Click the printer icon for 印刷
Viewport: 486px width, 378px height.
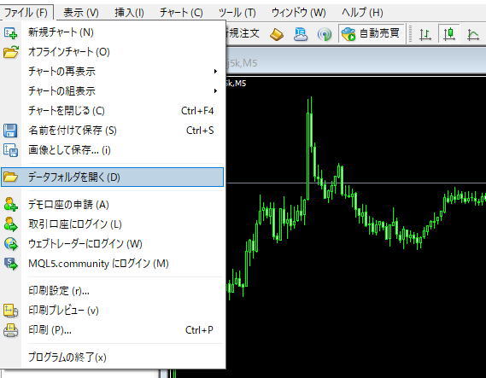(x=10, y=330)
